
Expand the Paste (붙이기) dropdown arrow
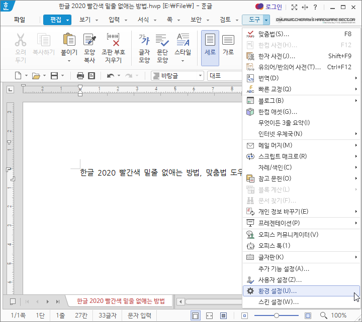click(x=69, y=61)
